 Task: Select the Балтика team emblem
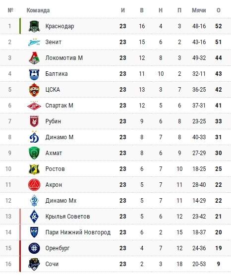tap(34, 74)
